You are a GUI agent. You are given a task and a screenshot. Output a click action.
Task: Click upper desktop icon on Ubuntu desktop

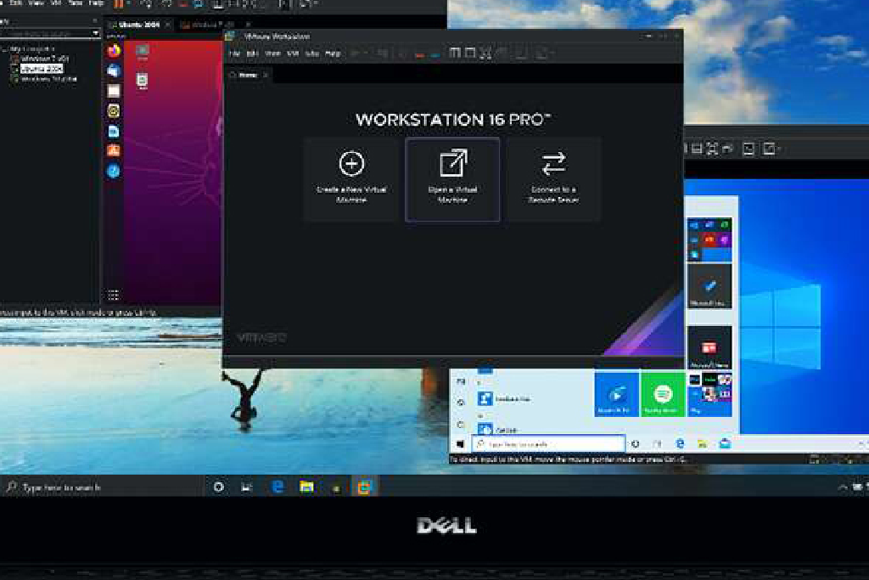[143, 52]
